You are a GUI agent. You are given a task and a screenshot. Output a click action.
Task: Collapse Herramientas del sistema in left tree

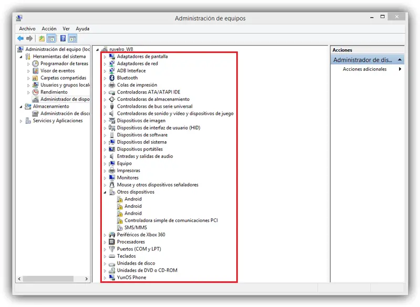(21, 57)
